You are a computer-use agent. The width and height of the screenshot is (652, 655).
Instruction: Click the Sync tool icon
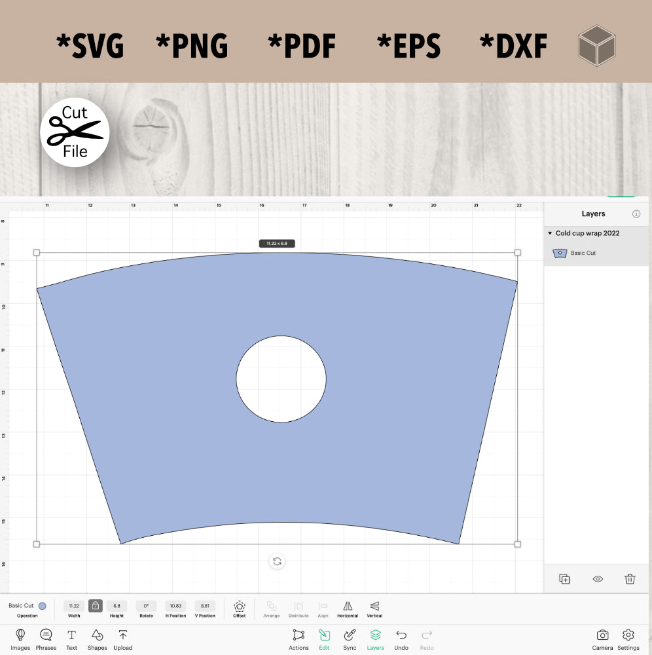click(350, 635)
